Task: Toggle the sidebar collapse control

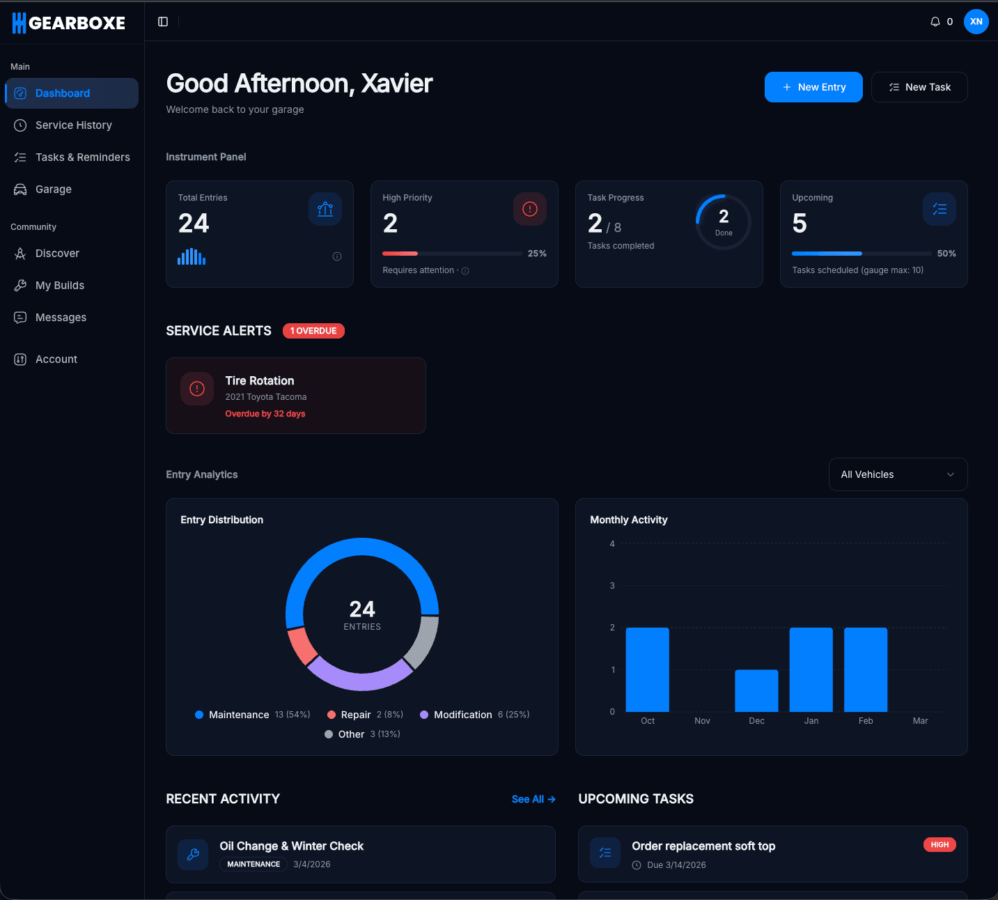Action: pyautogui.click(x=163, y=22)
